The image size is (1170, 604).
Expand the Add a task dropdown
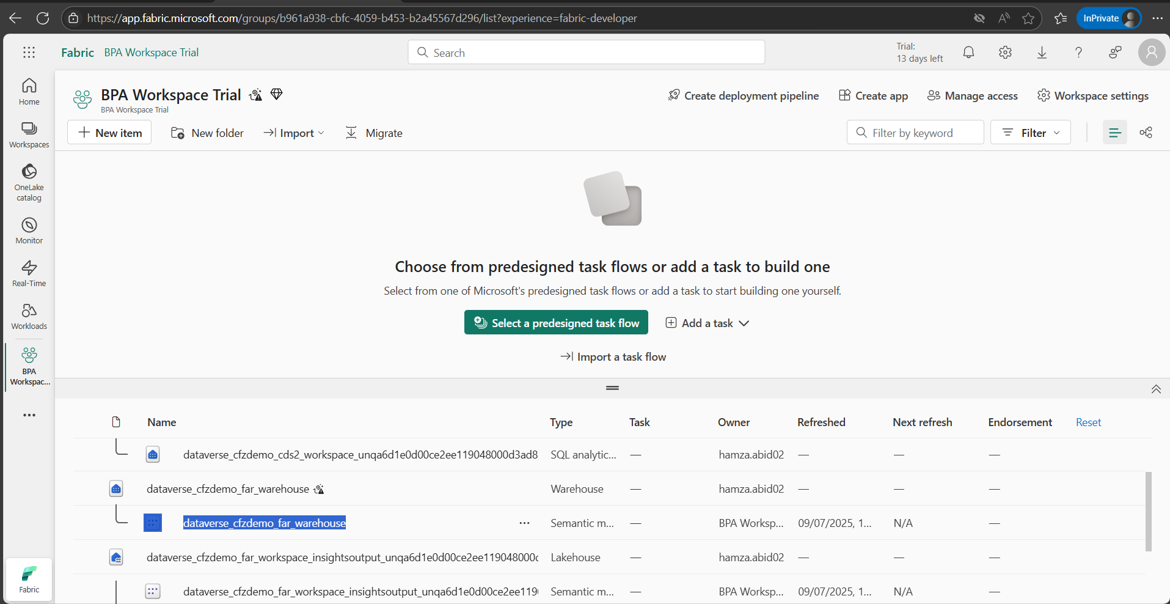click(x=707, y=323)
